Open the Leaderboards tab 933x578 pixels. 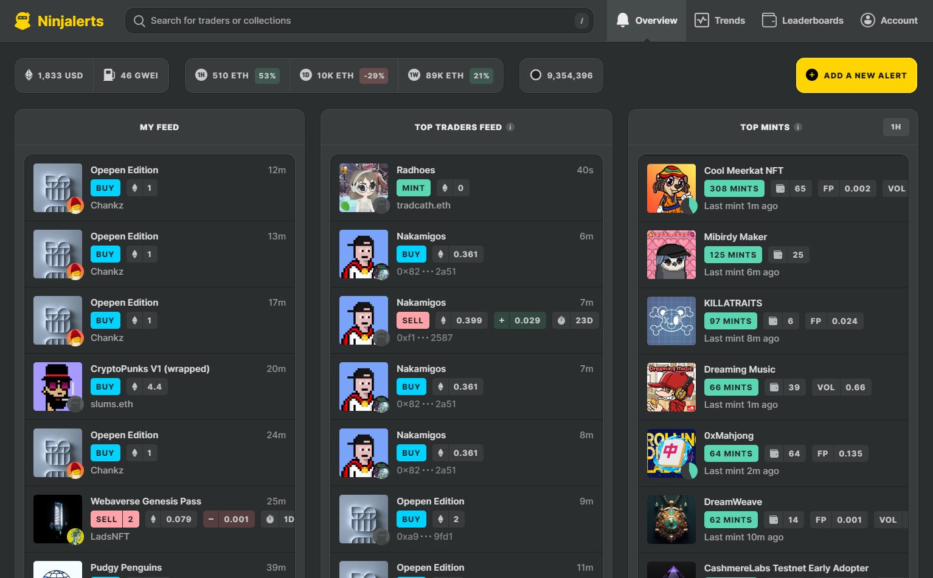point(802,21)
